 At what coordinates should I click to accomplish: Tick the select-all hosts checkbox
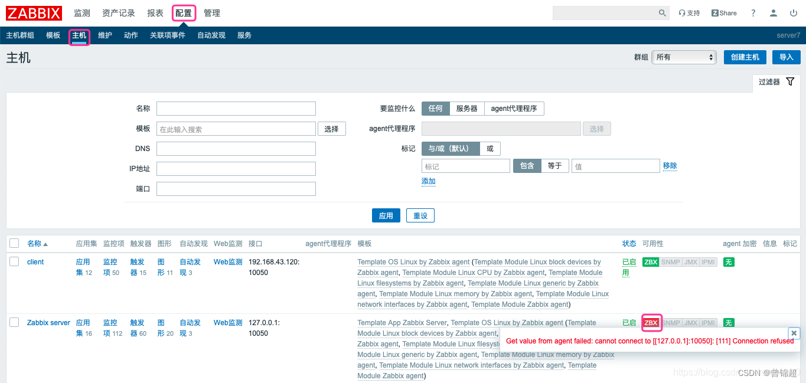pyautogui.click(x=14, y=243)
